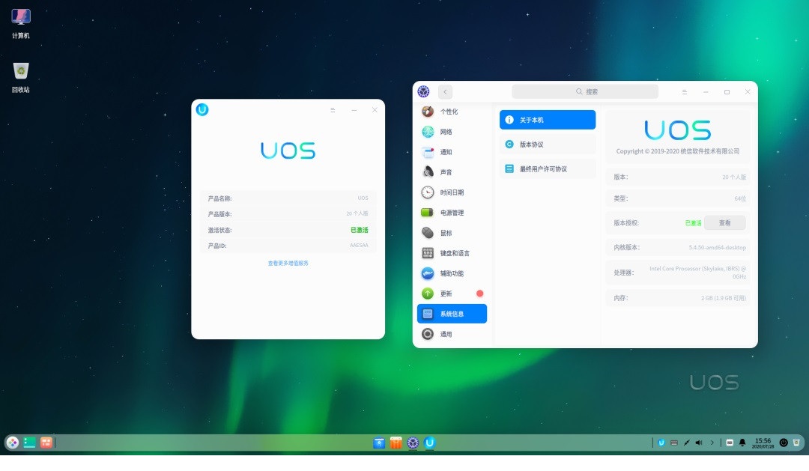Screen dimensions: 809x471
Task: Click UOS tray icon near keyboard
Action: [661, 443]
